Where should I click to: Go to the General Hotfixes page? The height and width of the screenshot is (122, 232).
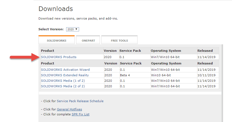[x=69, y=109]
